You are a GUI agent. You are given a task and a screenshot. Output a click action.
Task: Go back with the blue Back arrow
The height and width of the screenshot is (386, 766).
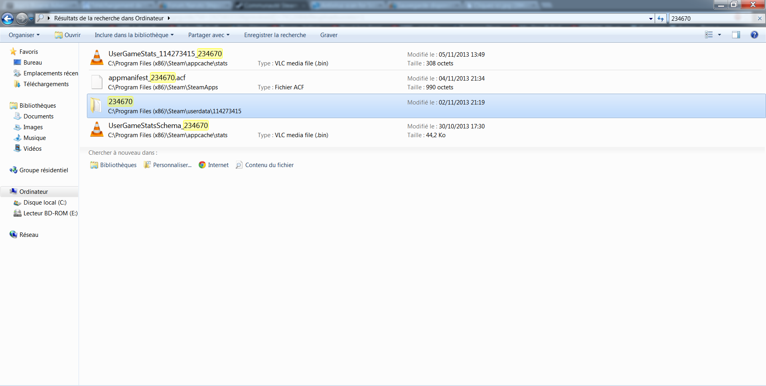[x=8, y=18]
